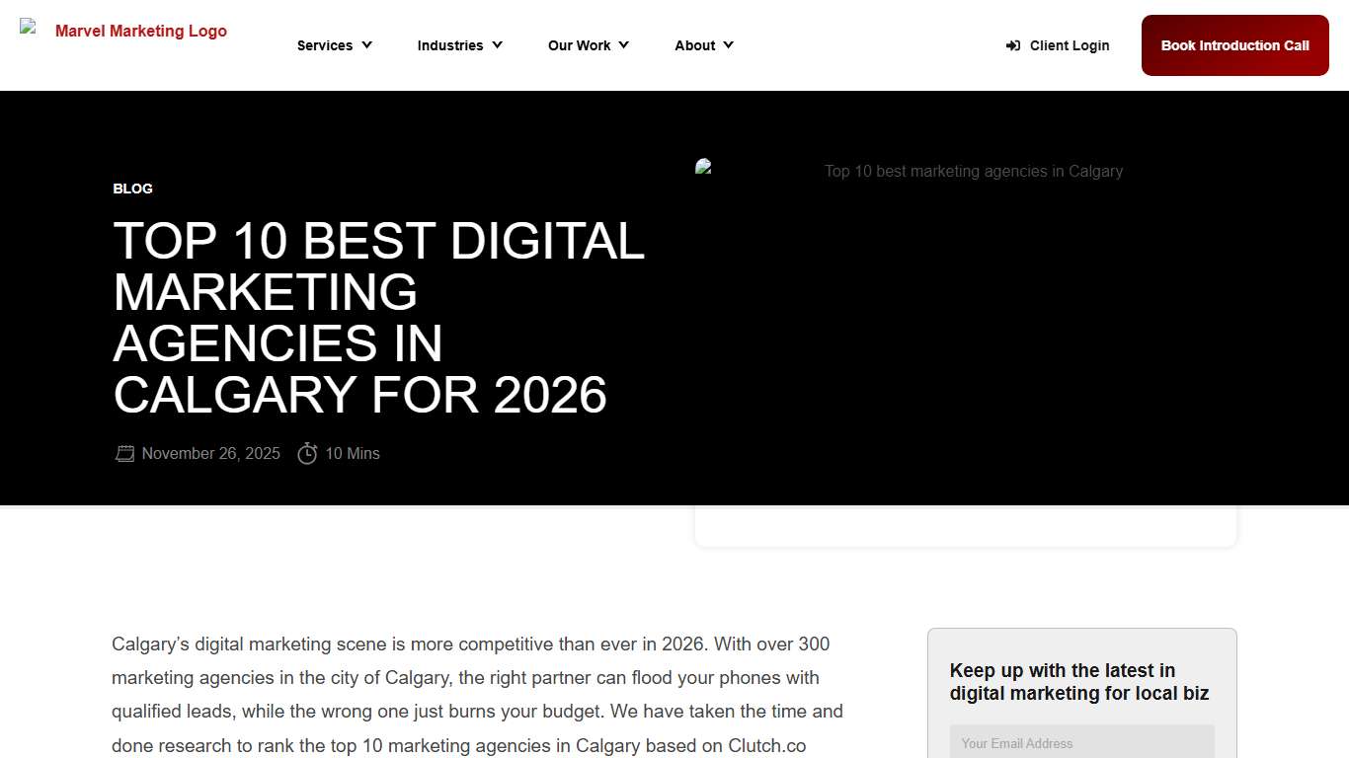Click the About navigation item
This screenshot has height=758, width=1349.
(694, 45)
